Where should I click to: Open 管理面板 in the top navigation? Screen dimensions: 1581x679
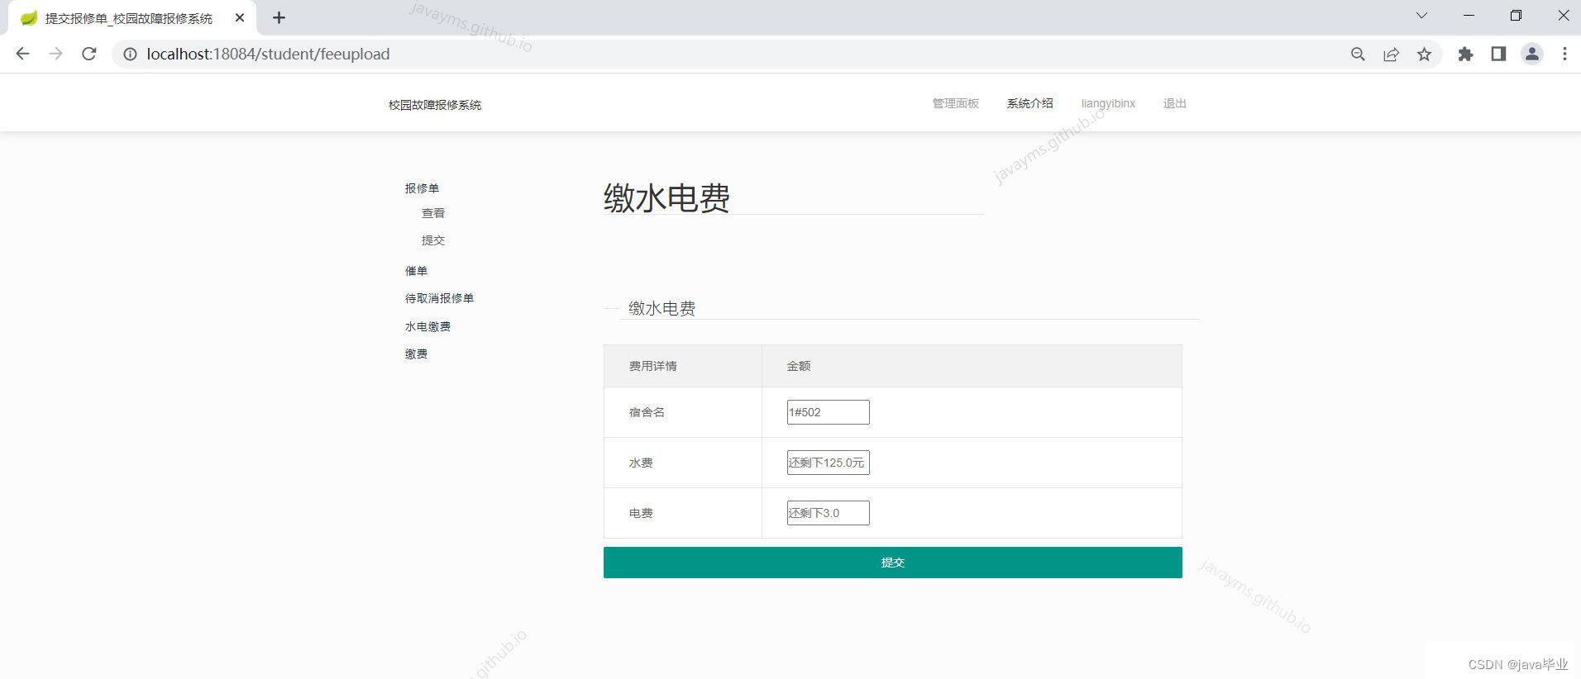(955, 103)
